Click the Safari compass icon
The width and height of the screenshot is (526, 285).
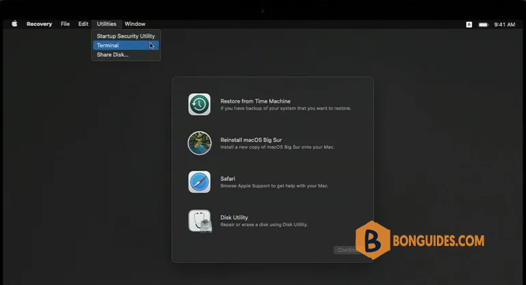199,182
